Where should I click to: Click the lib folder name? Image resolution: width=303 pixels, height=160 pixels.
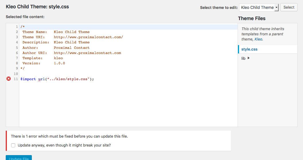point(243,58)
